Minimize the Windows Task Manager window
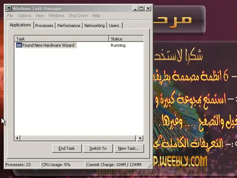237x178 pixels. click(135, 9)
